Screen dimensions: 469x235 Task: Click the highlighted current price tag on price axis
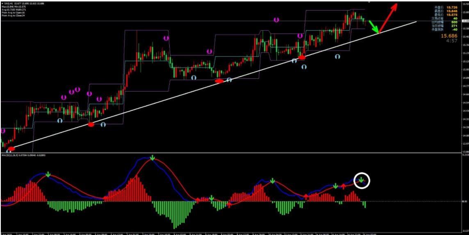point(465,21)
